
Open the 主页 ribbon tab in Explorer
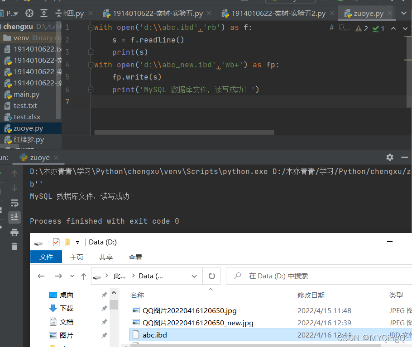tap(77, 257)
